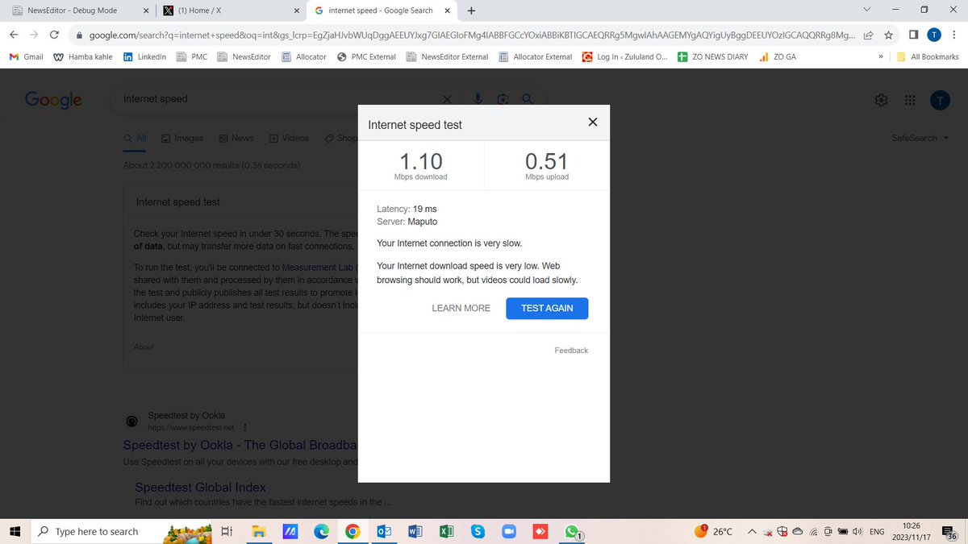
Task: Open Speedtest by Ookla result title
Action: [x=240, y=445]
